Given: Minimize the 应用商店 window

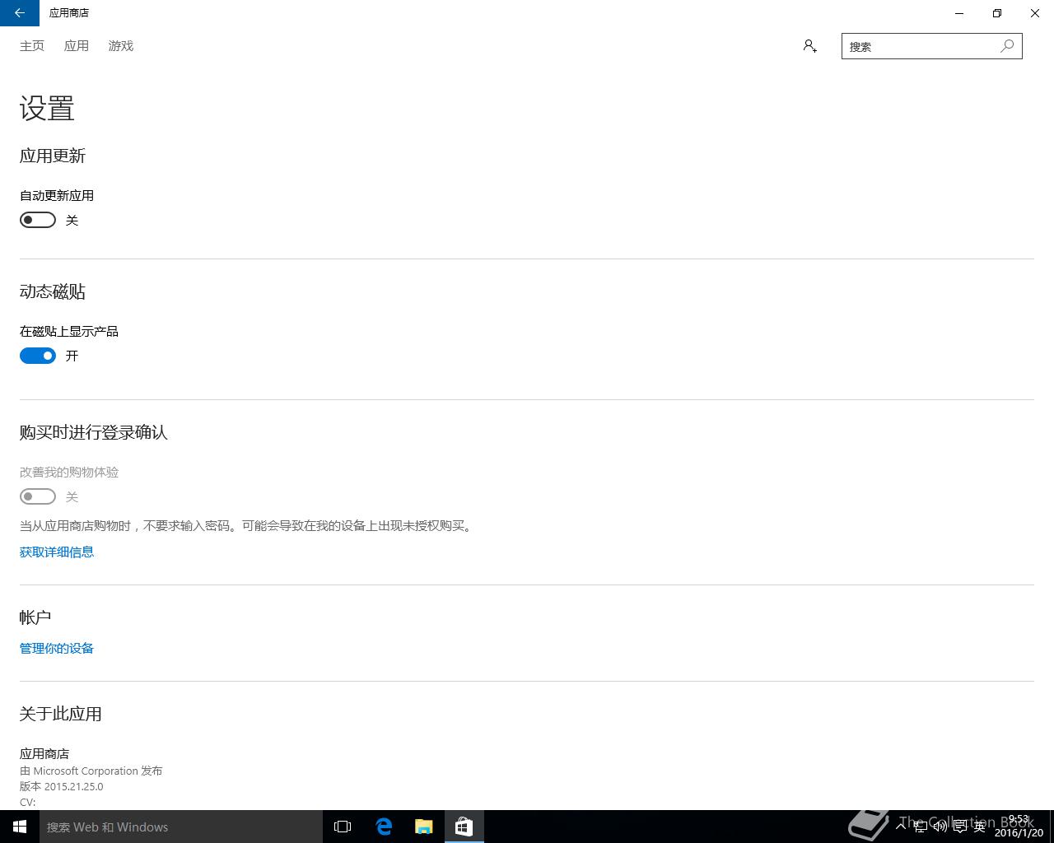Looking at the screenshot, I should click(x=959, y=13).
